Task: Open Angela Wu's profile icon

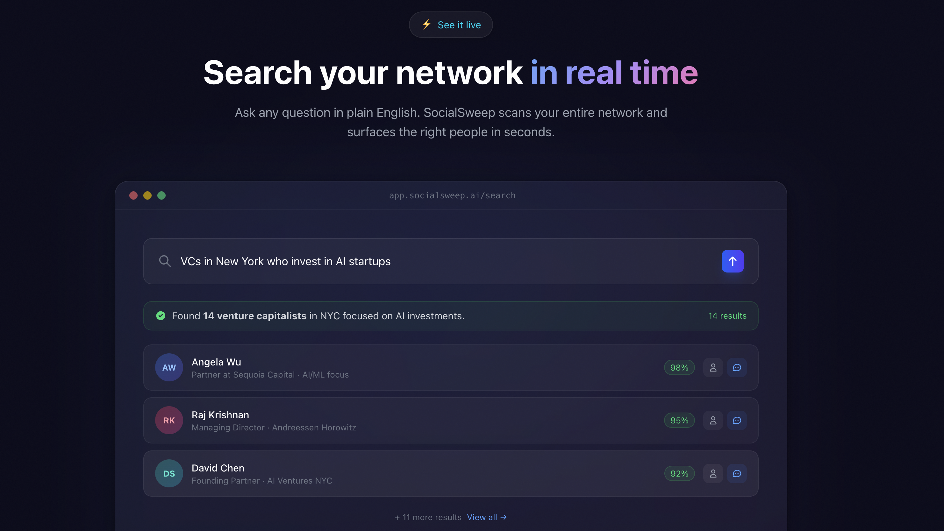Action: pos(713,367)
